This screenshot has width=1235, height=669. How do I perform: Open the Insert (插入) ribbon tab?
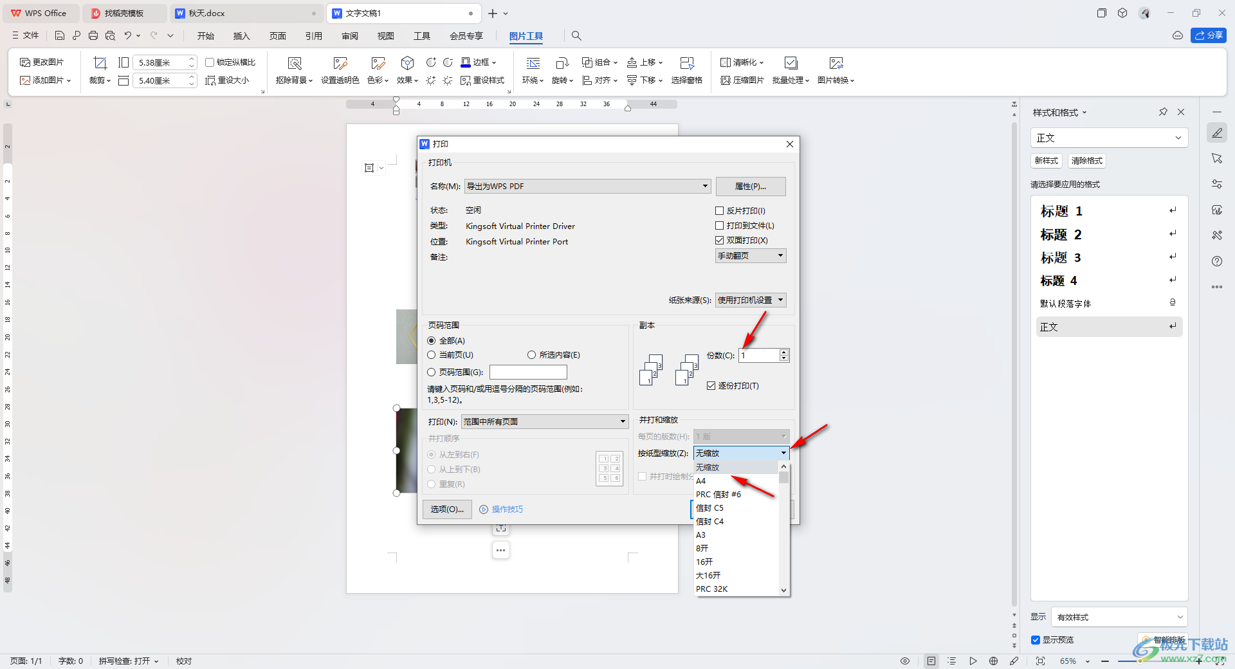[x=242, y=36]
